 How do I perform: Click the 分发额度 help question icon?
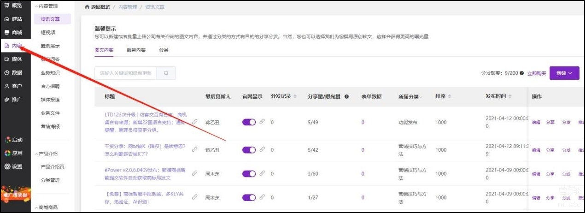click(522, 73)
